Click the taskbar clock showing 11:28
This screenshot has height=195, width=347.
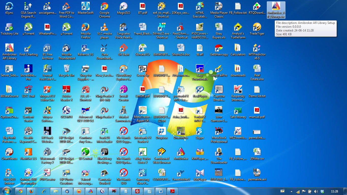tap(335, 191)
